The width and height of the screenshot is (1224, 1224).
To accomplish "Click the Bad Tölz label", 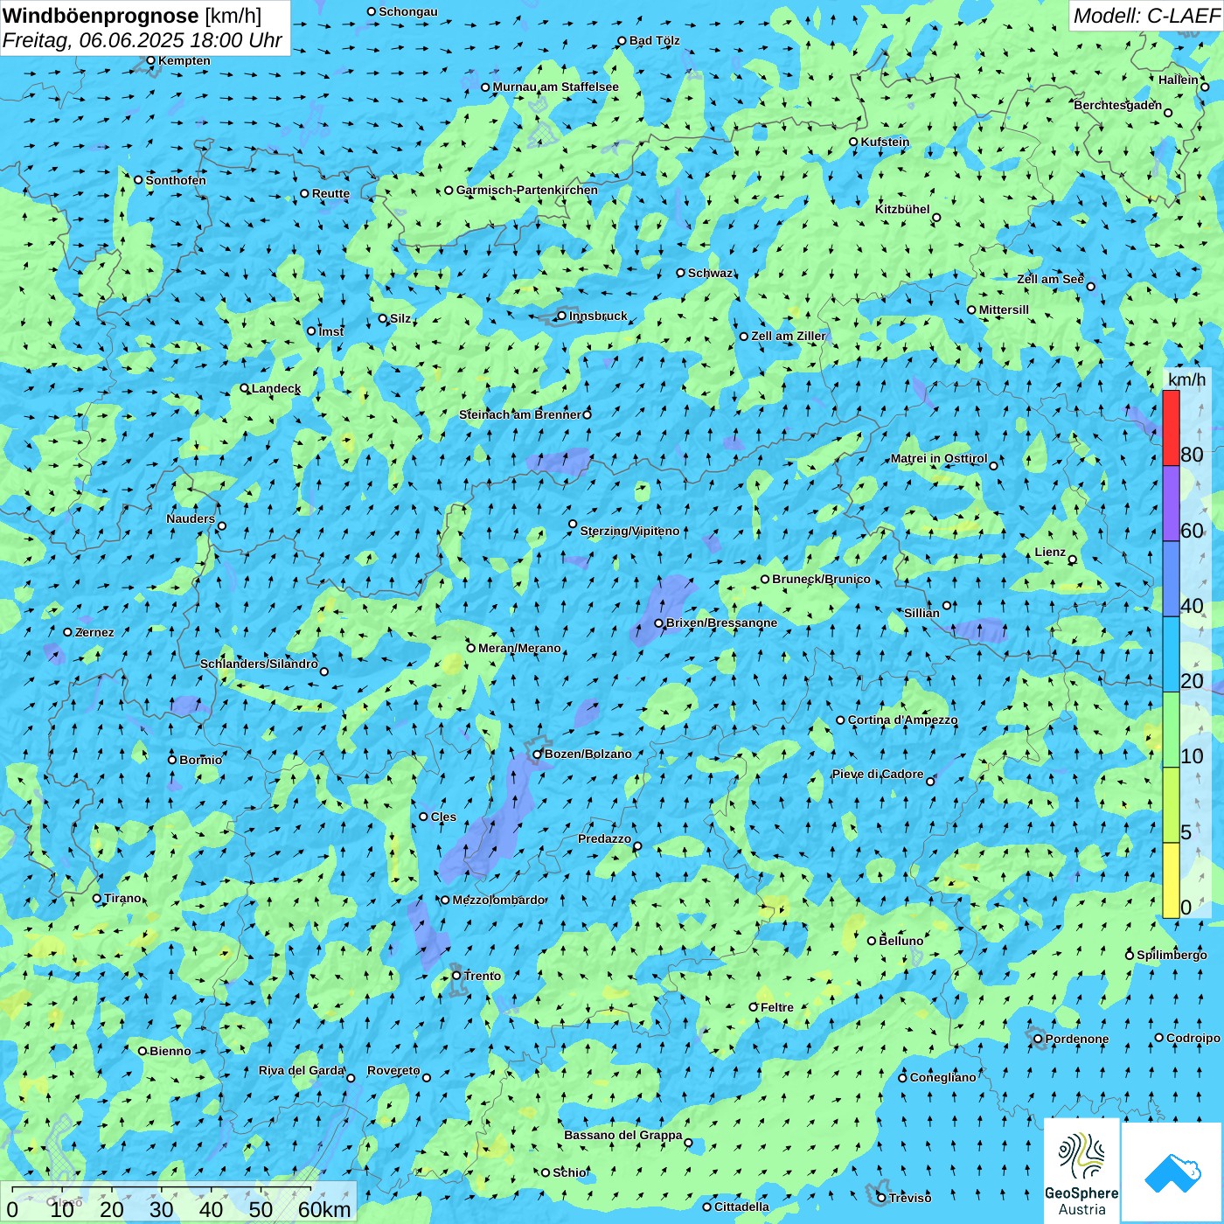I will [x=655, y=40].
